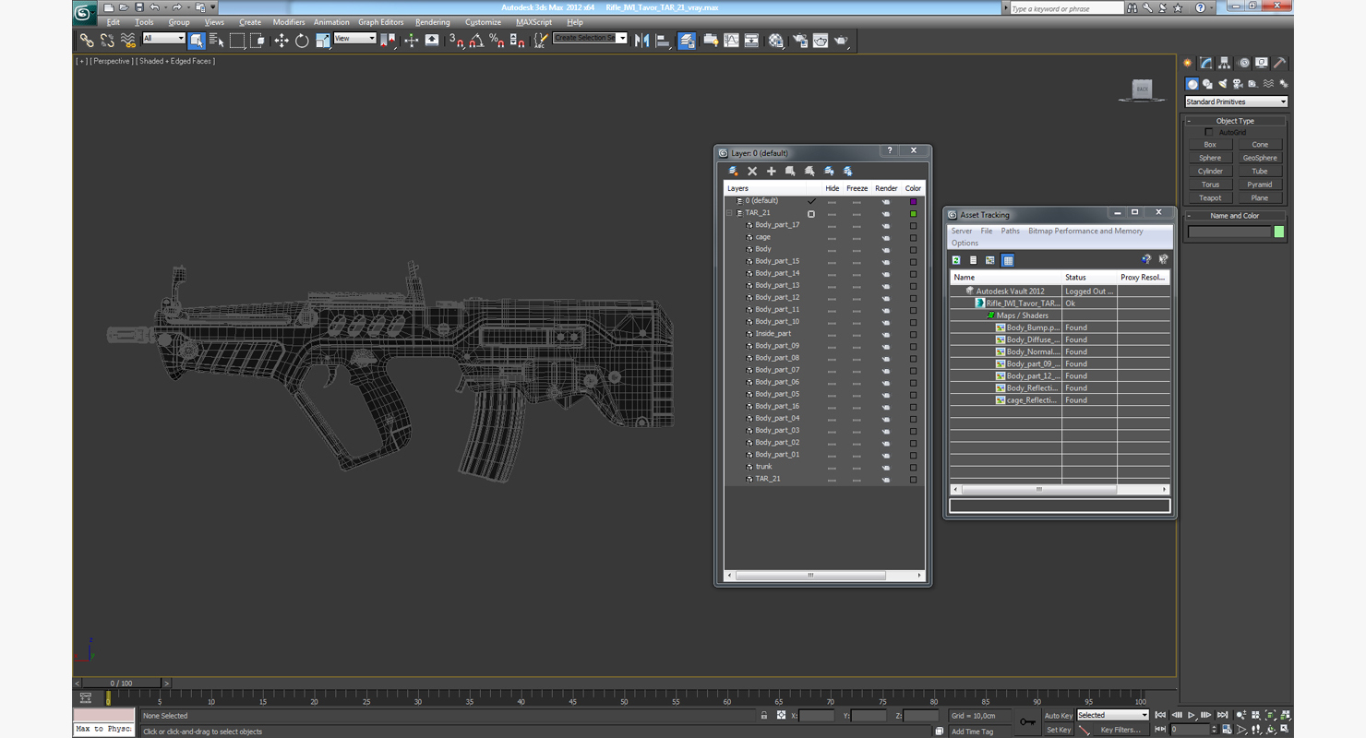Select the Lights category icon
1366x738 pixels.
click(x=1223, y=84)
